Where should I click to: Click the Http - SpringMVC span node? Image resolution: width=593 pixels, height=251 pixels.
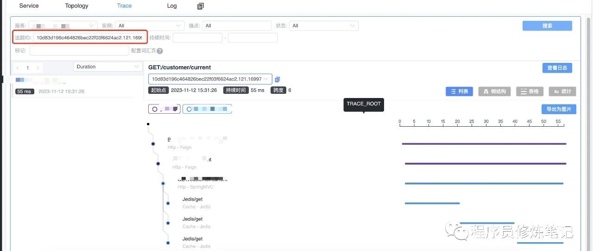(163, 184)
